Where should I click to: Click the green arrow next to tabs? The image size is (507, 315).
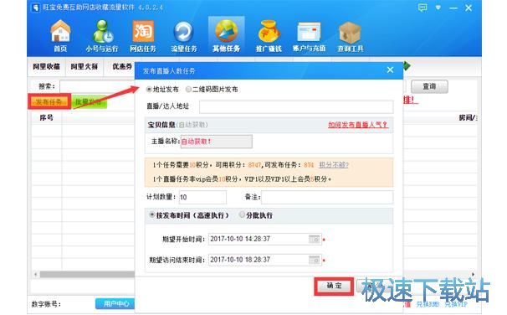(407, 66)
